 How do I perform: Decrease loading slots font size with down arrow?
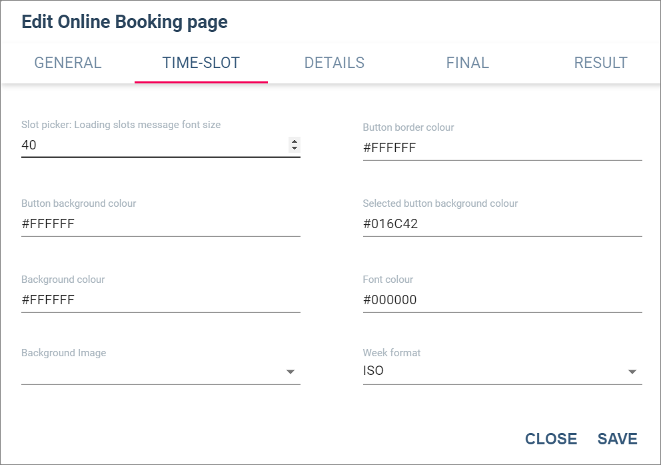coord(295,147)
